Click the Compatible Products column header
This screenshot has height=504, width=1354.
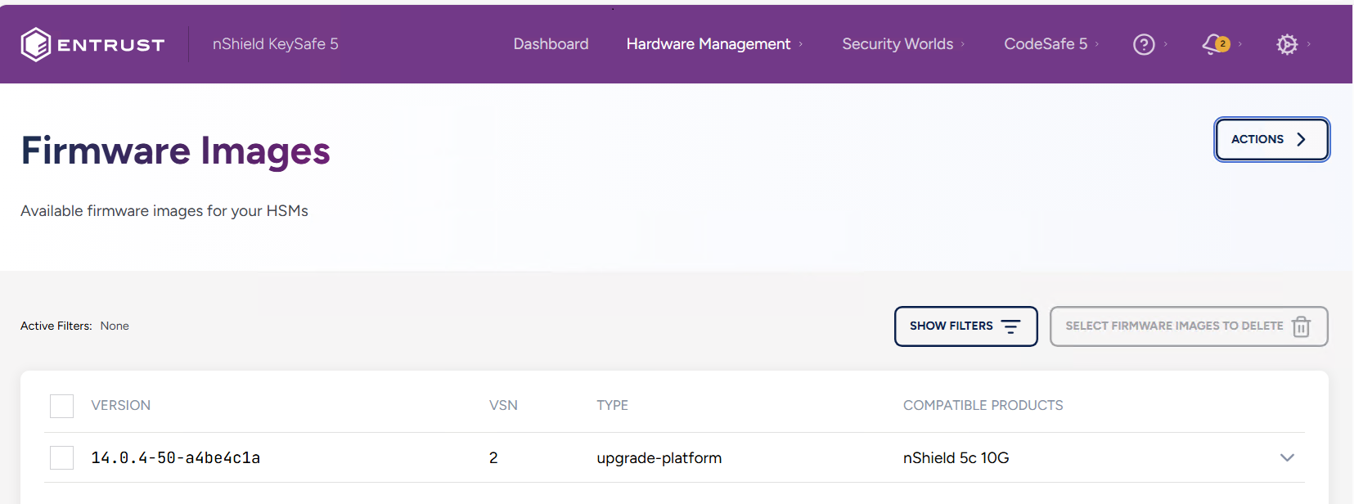tap(983, 406)
